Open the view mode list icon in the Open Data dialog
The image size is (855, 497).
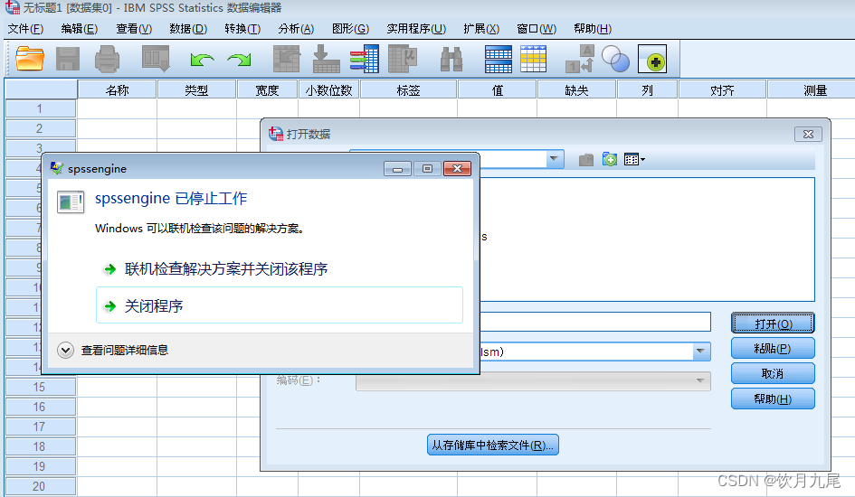[634, 160]
